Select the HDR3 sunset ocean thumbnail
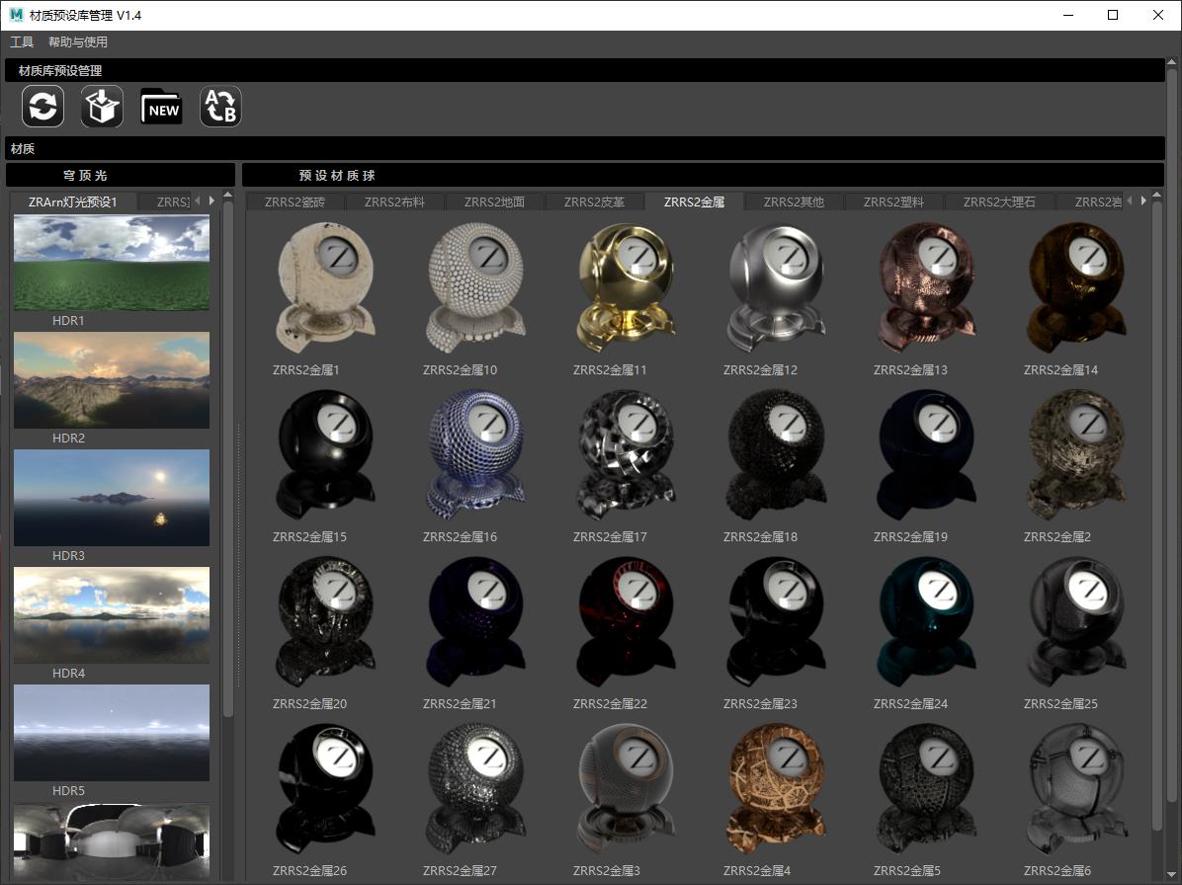 coord(112,498)
